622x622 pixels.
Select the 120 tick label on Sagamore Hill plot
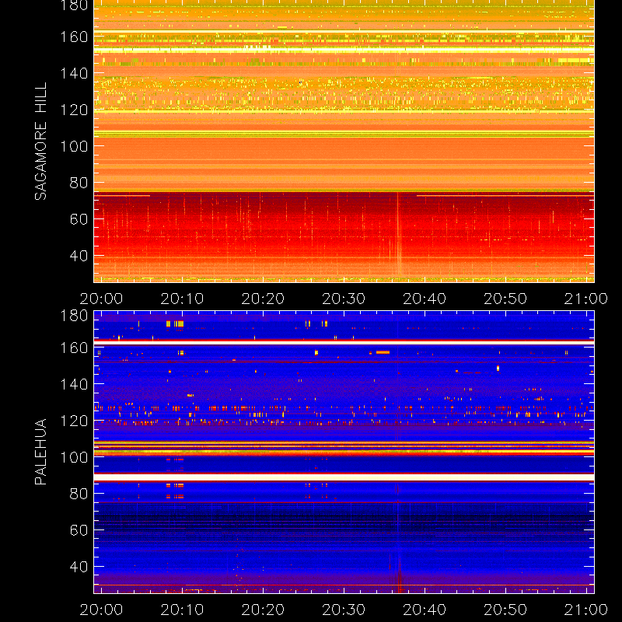(74, 110)
